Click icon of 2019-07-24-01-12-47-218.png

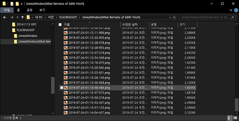[x=65, y=53]
